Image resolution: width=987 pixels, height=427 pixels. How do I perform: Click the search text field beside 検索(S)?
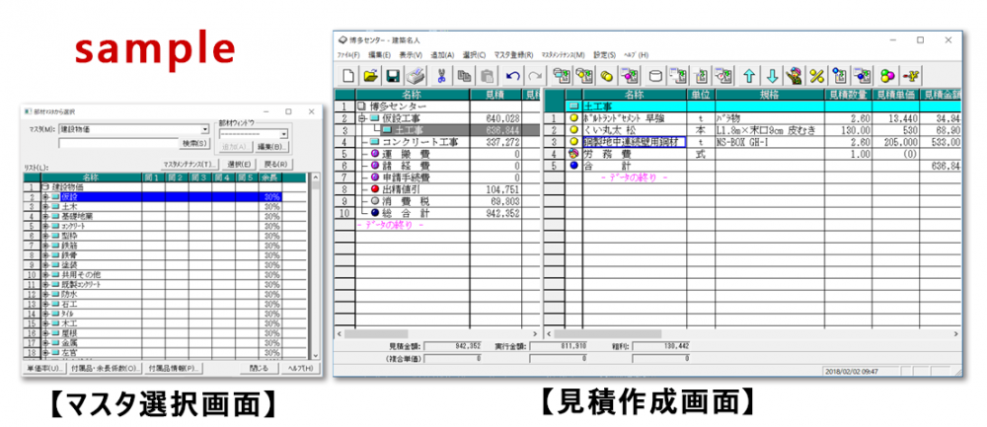pos(117,143)
